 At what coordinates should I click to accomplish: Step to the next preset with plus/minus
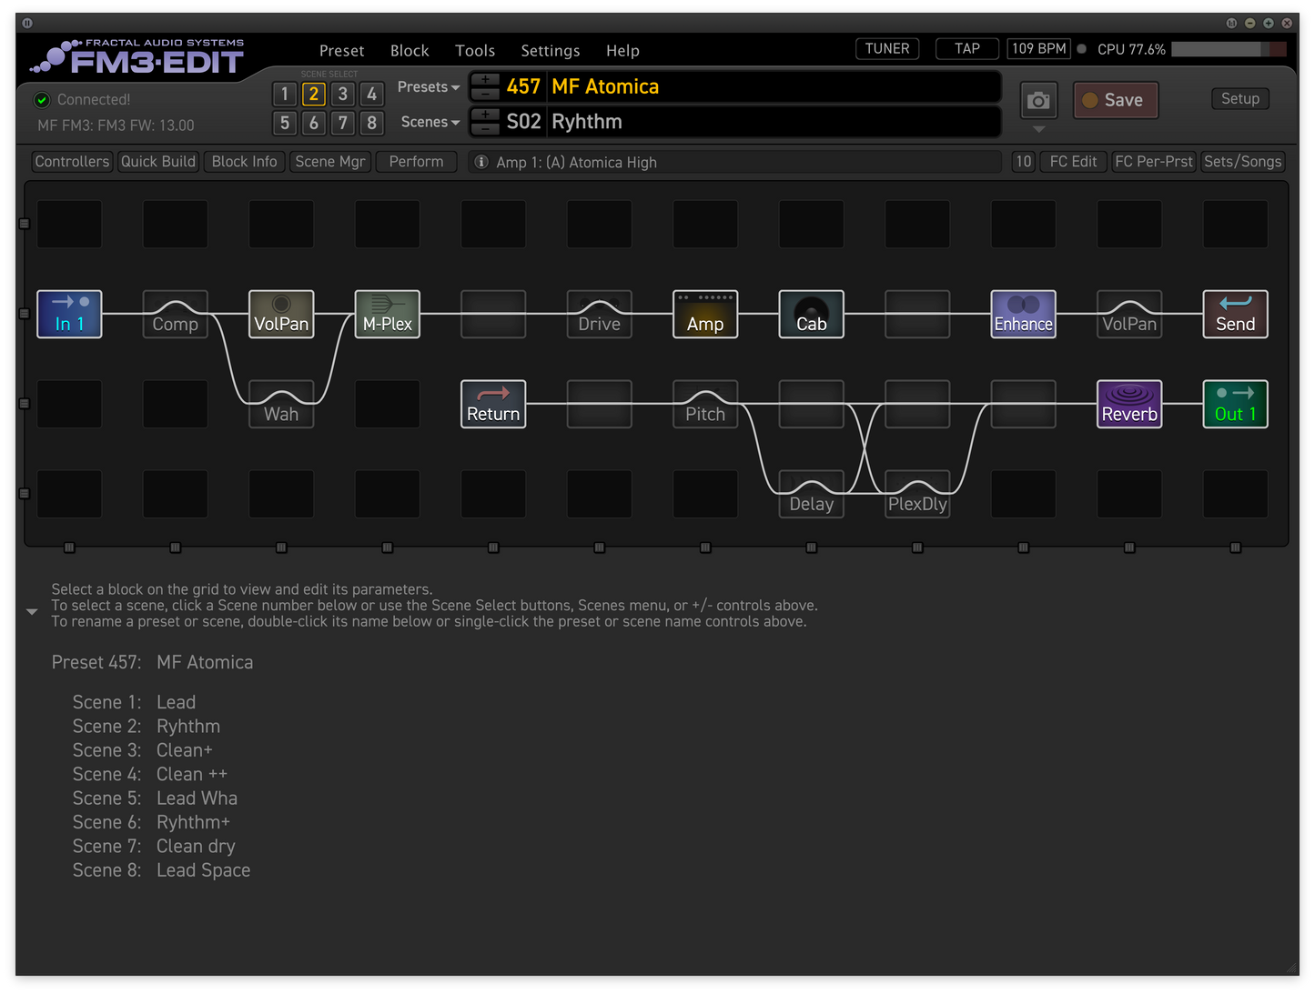coord(485,79)
